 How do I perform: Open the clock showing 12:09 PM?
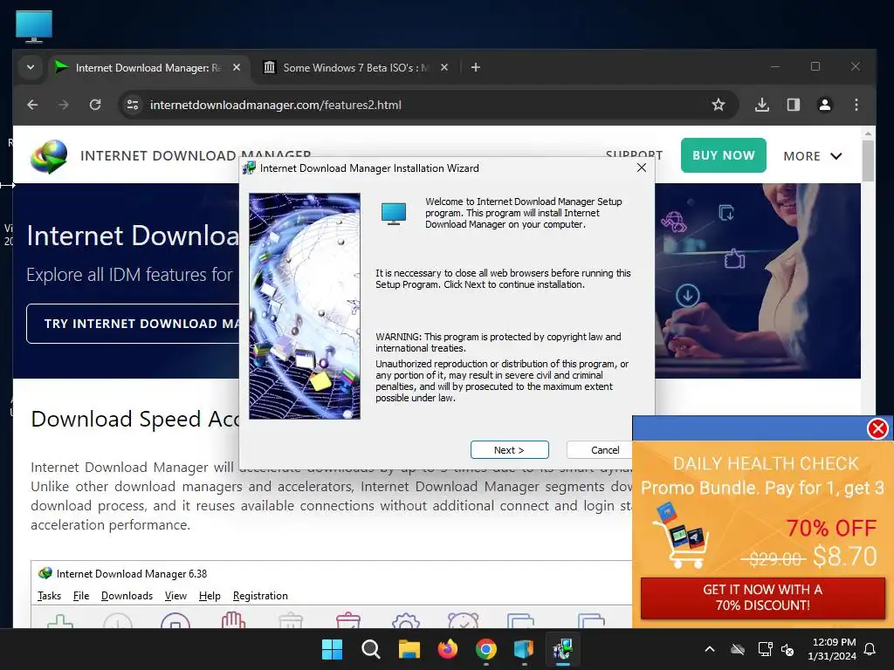832,649
